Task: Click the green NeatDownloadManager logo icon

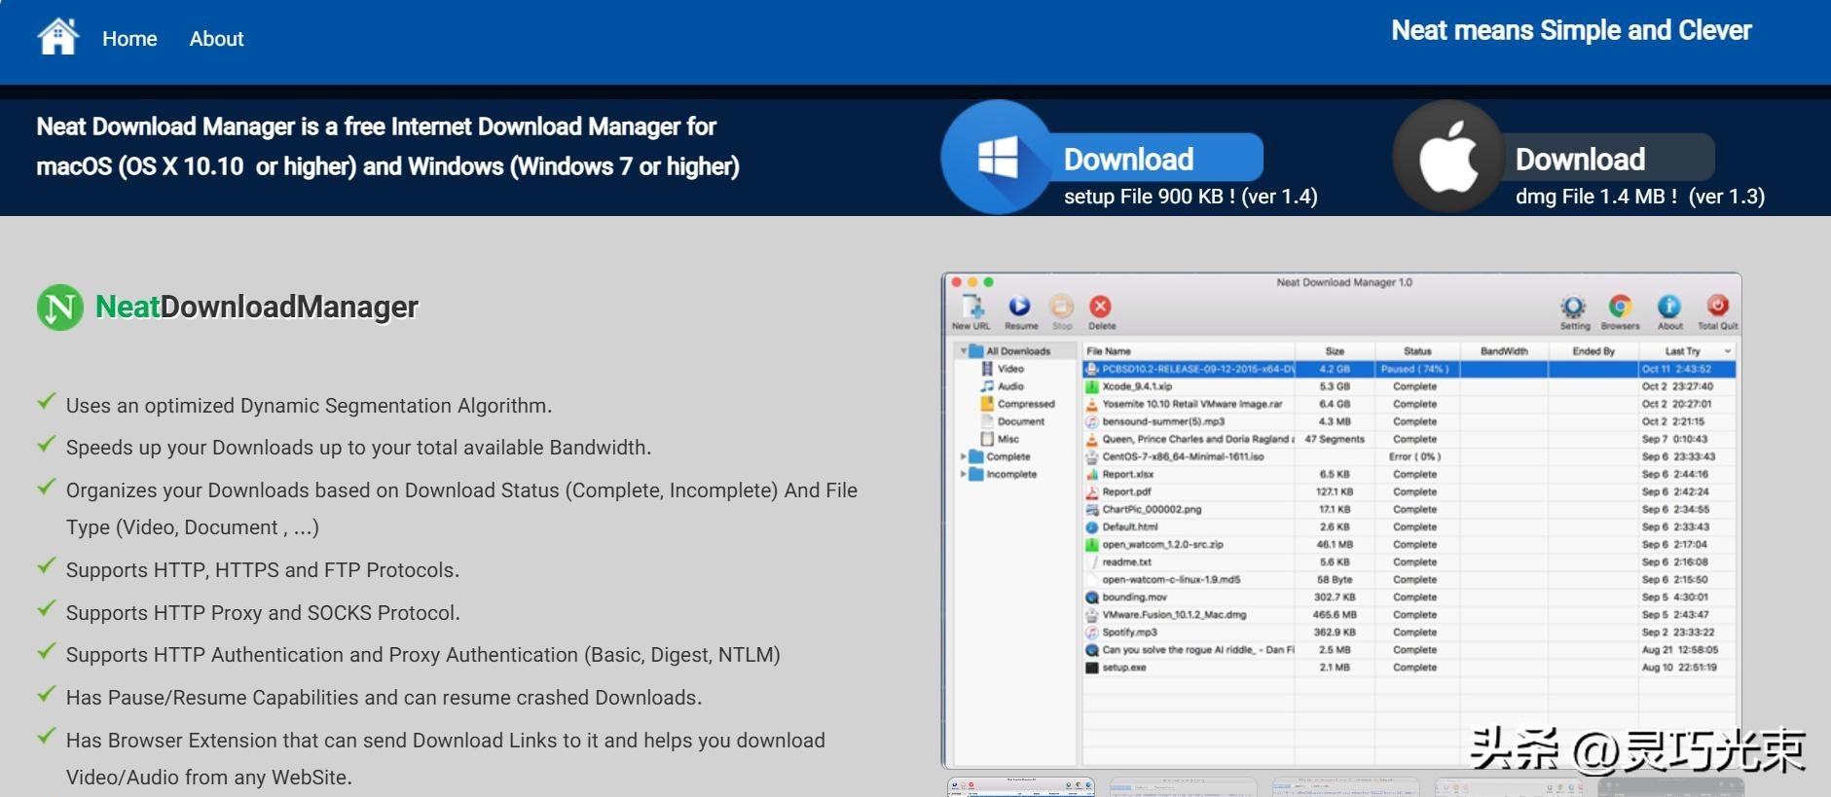Action: (60, 308)
